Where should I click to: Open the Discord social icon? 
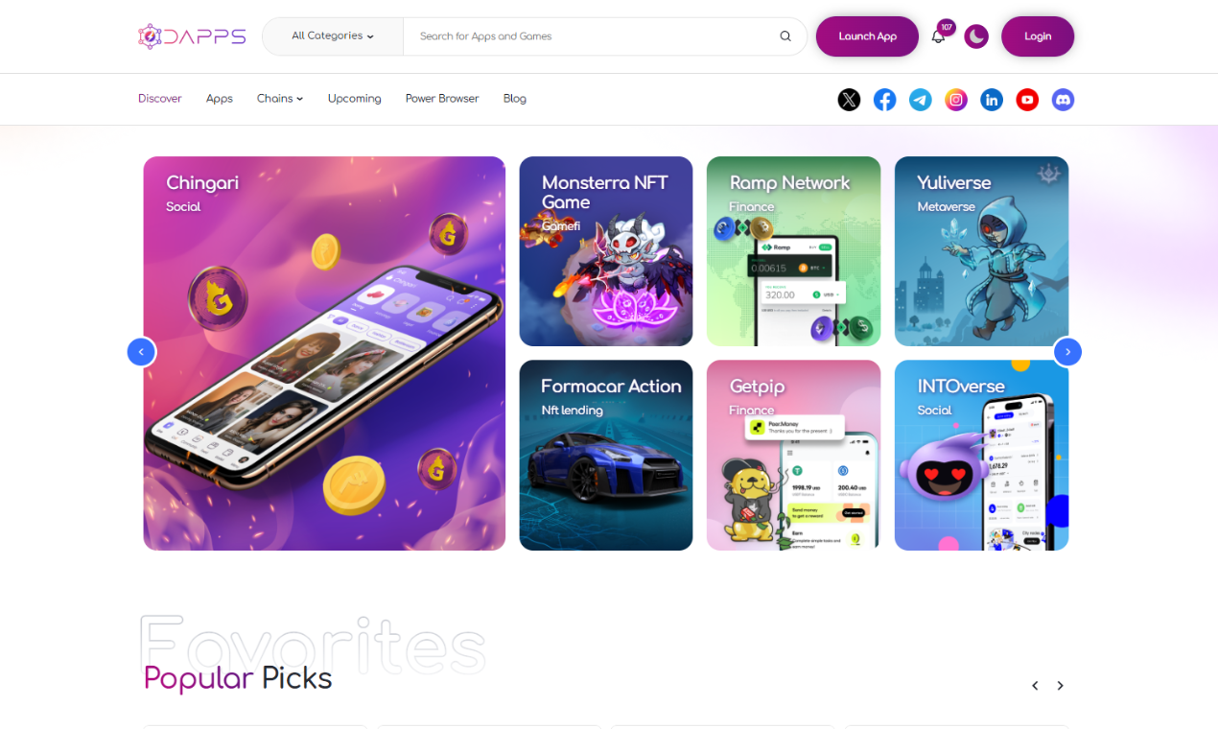[1063, 100]
